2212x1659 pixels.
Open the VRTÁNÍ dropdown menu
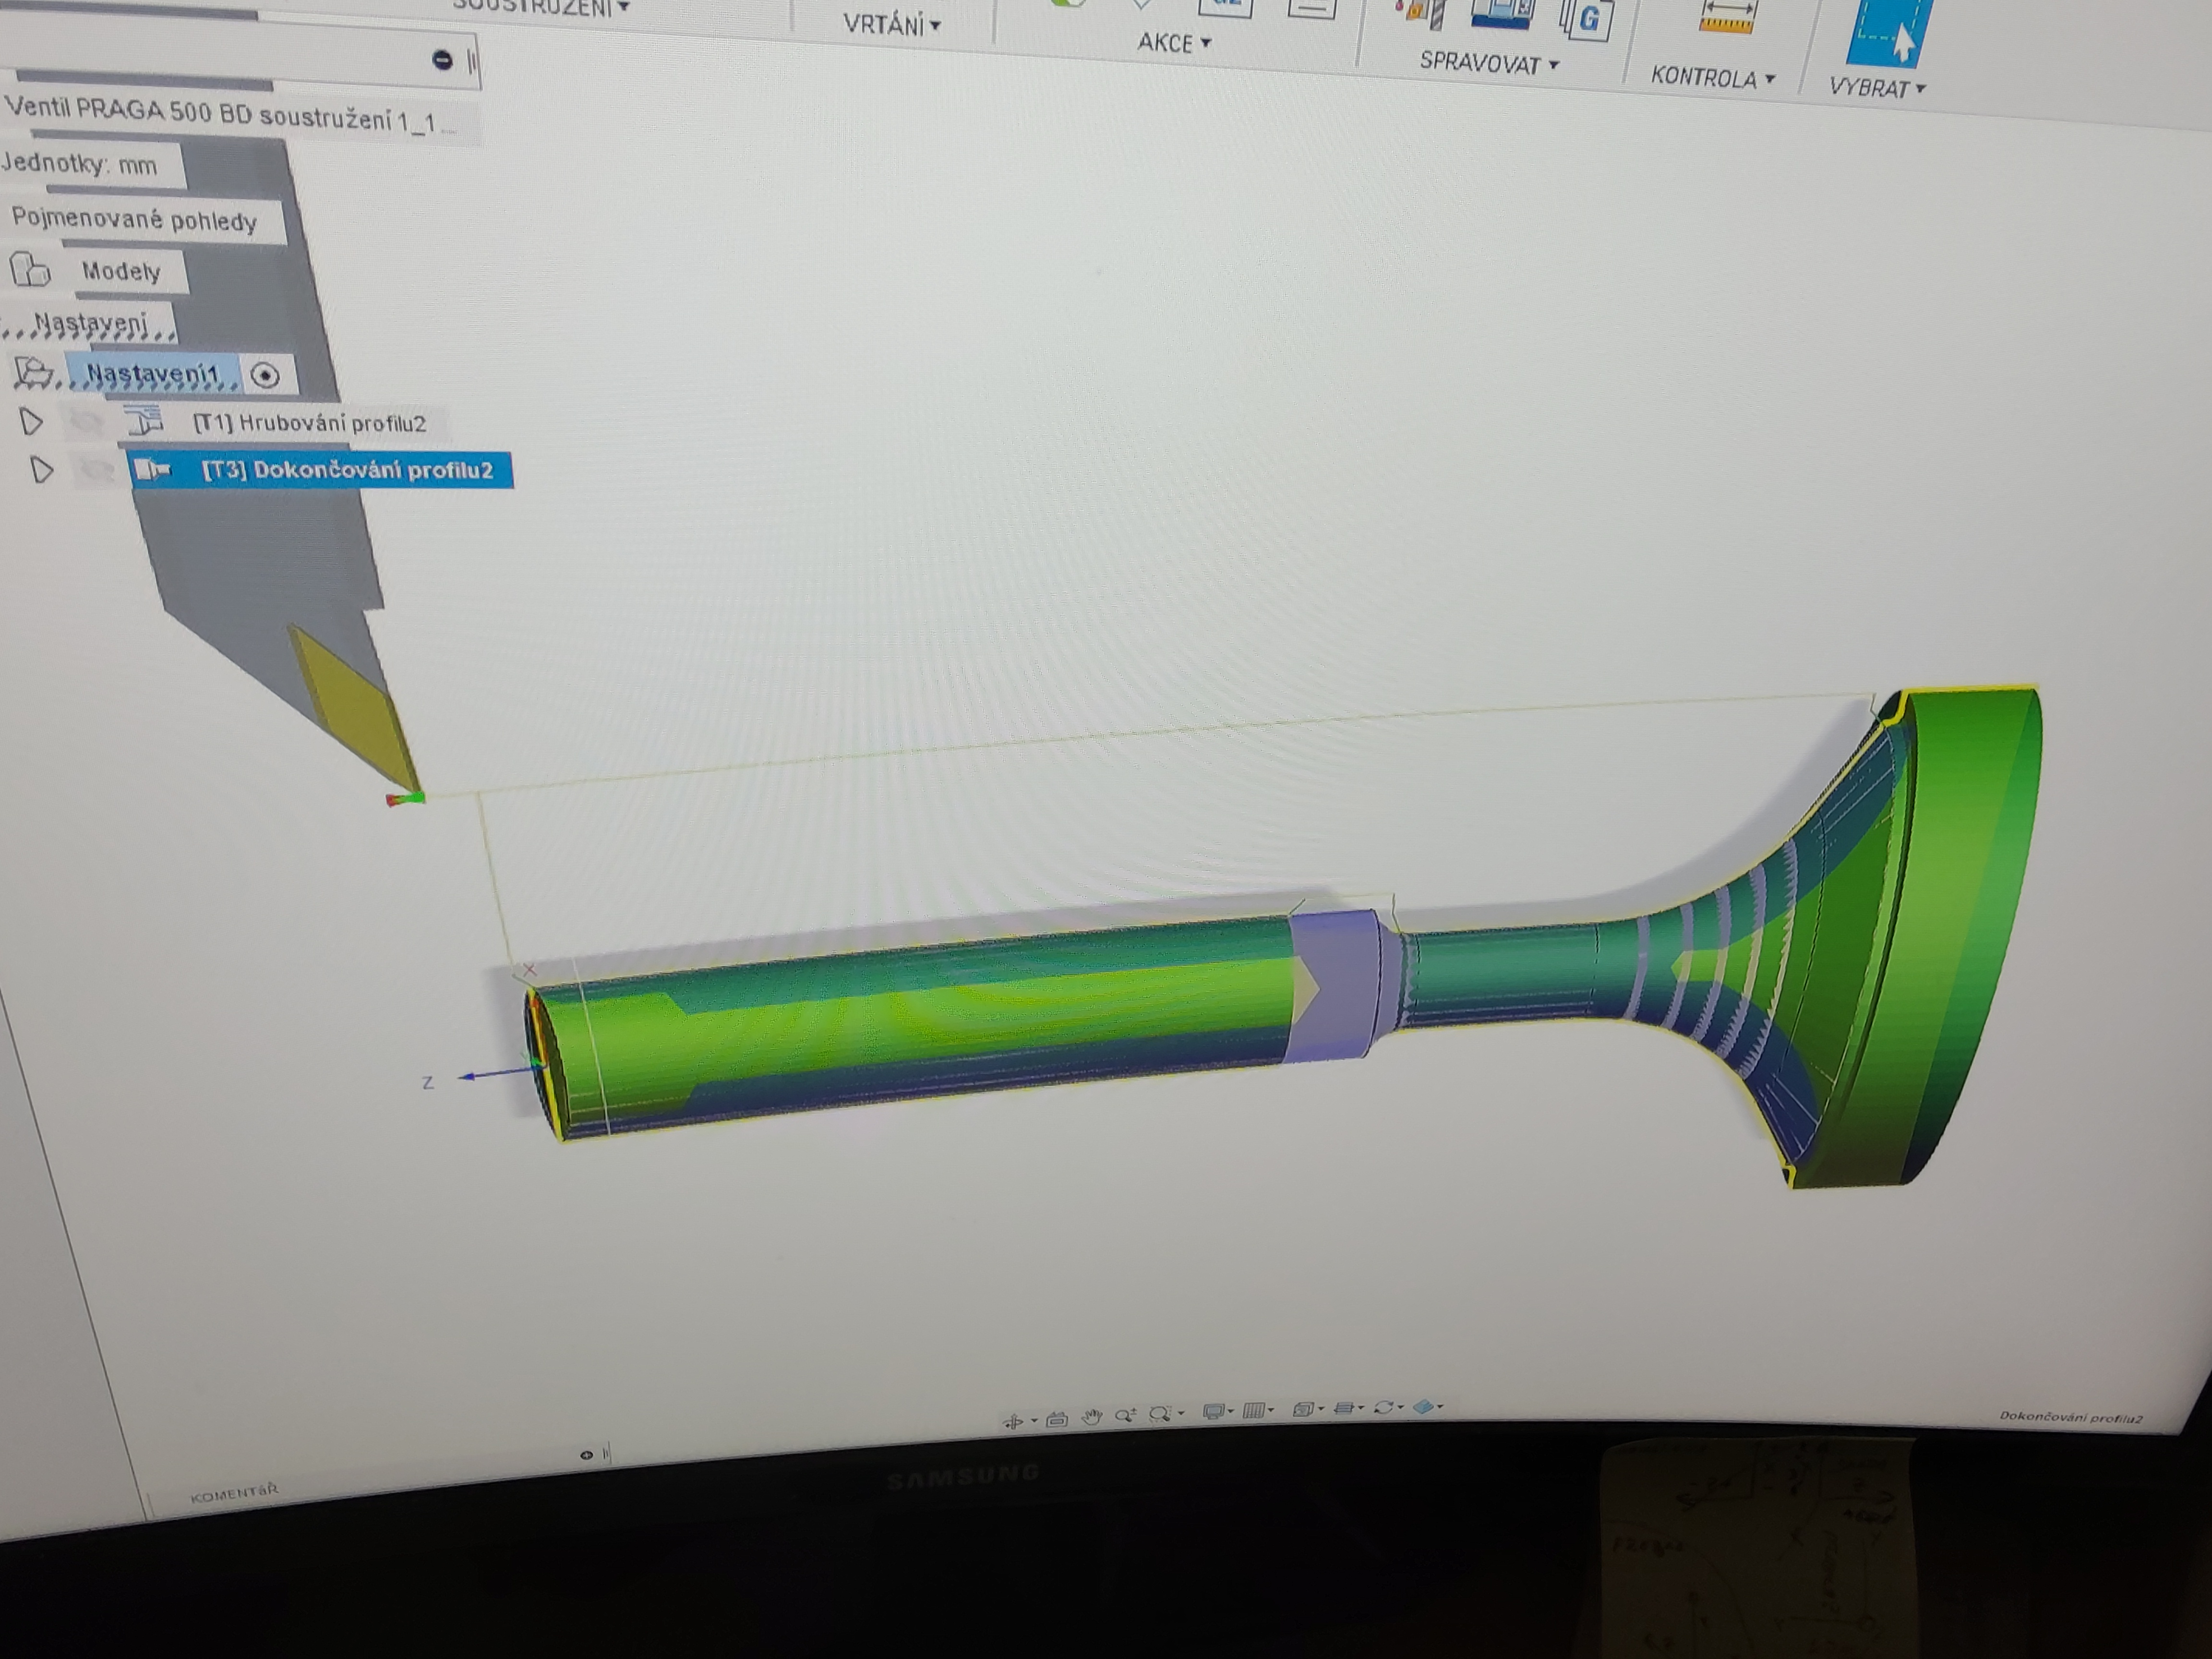point(892,24)
